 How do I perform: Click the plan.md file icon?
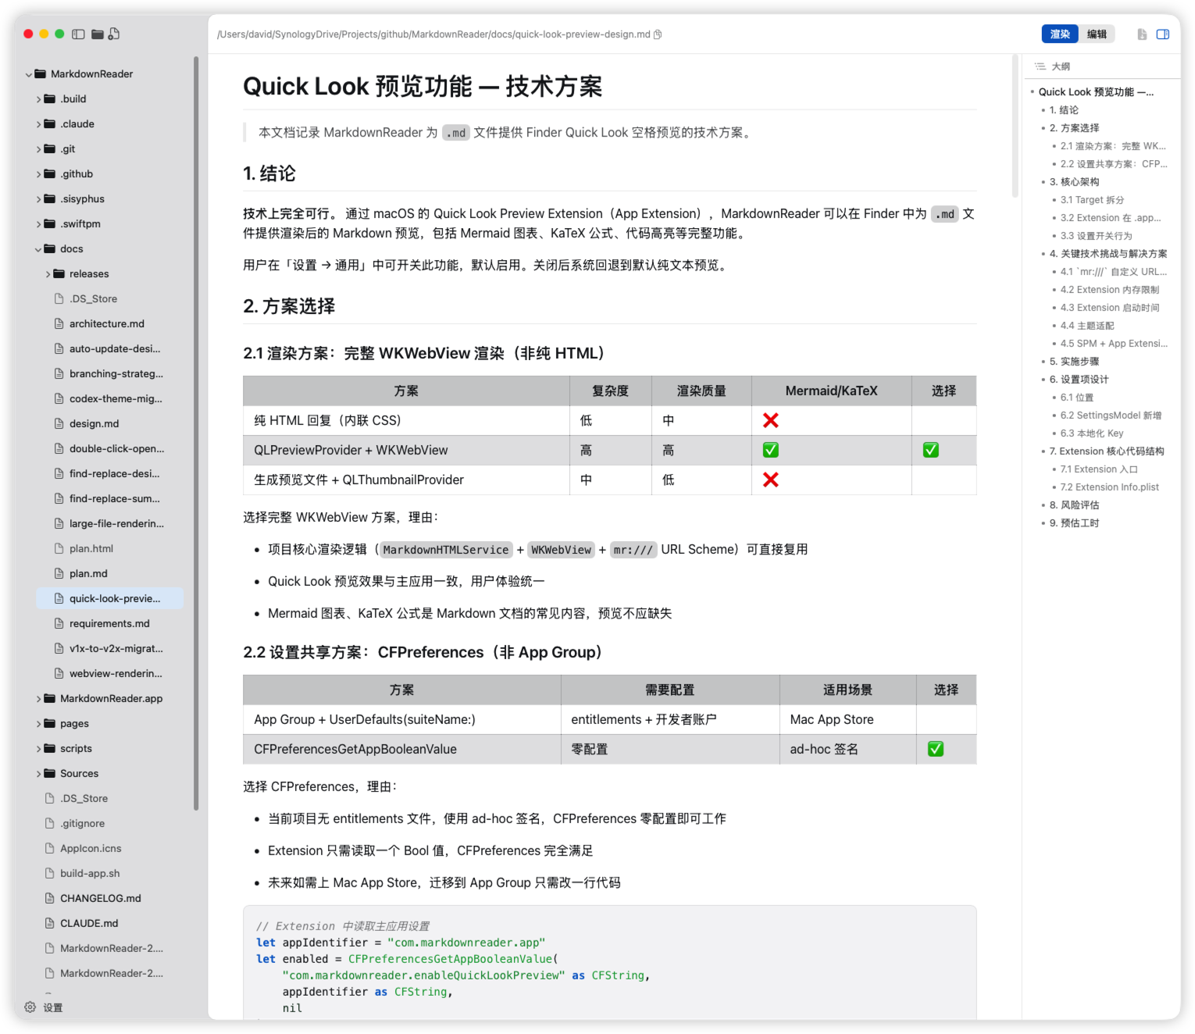click(59, 573)
